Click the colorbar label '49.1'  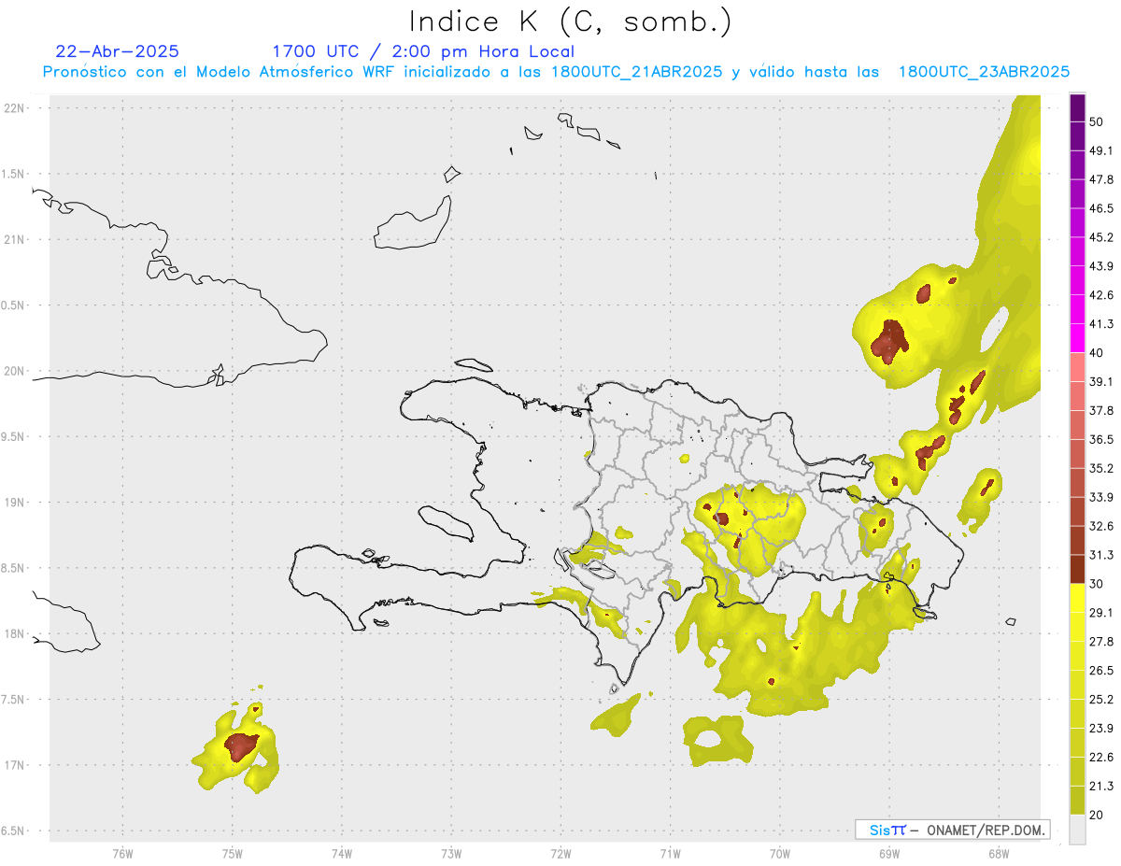pyautogui.click(x=1101, y=150)
